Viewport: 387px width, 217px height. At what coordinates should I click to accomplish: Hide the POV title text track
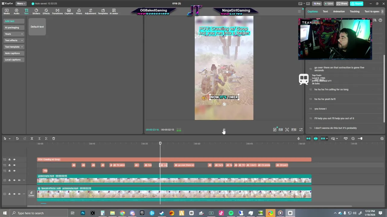(14, 159)
